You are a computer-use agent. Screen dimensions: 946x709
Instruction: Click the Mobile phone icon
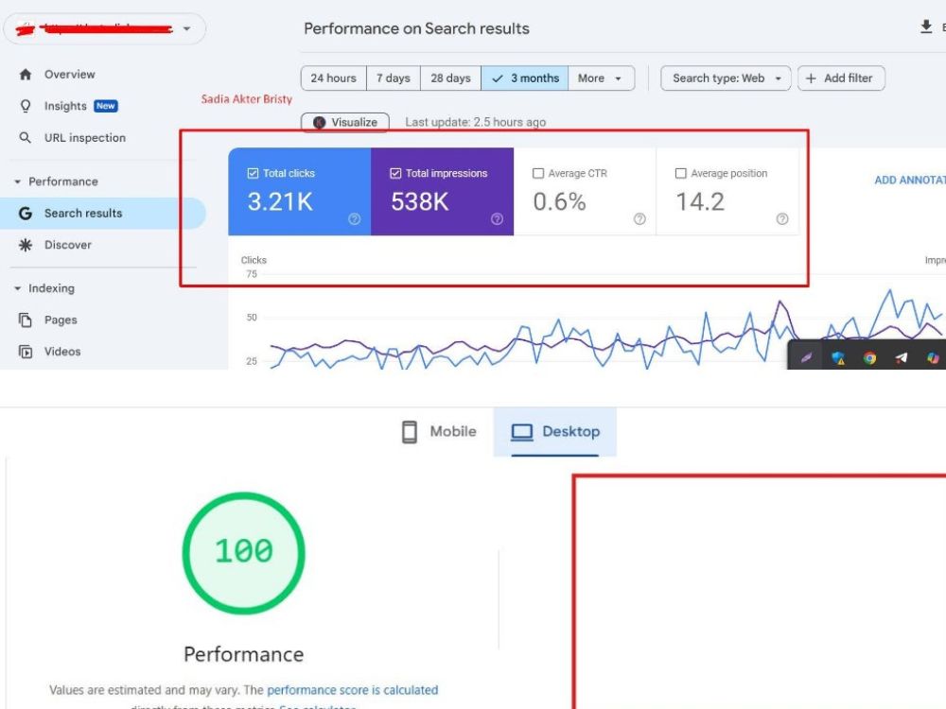[x=410, y=432]
